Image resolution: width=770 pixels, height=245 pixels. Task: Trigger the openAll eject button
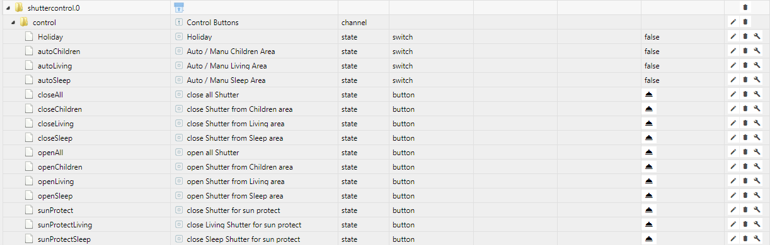pyautogui.click(x=650, y=153)
